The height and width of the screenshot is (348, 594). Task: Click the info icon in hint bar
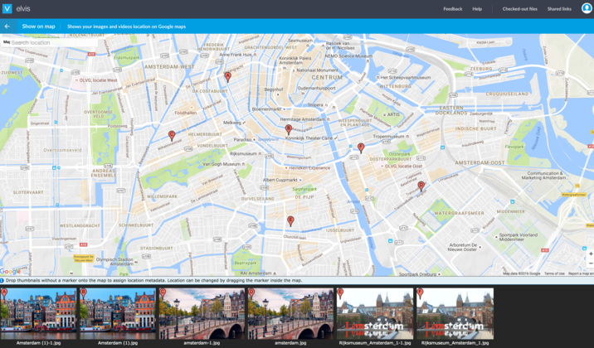2,281
